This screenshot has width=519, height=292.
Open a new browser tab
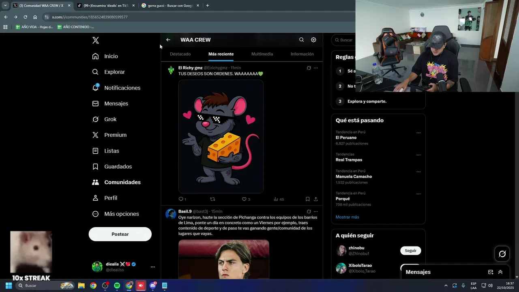tap(208, 6)
